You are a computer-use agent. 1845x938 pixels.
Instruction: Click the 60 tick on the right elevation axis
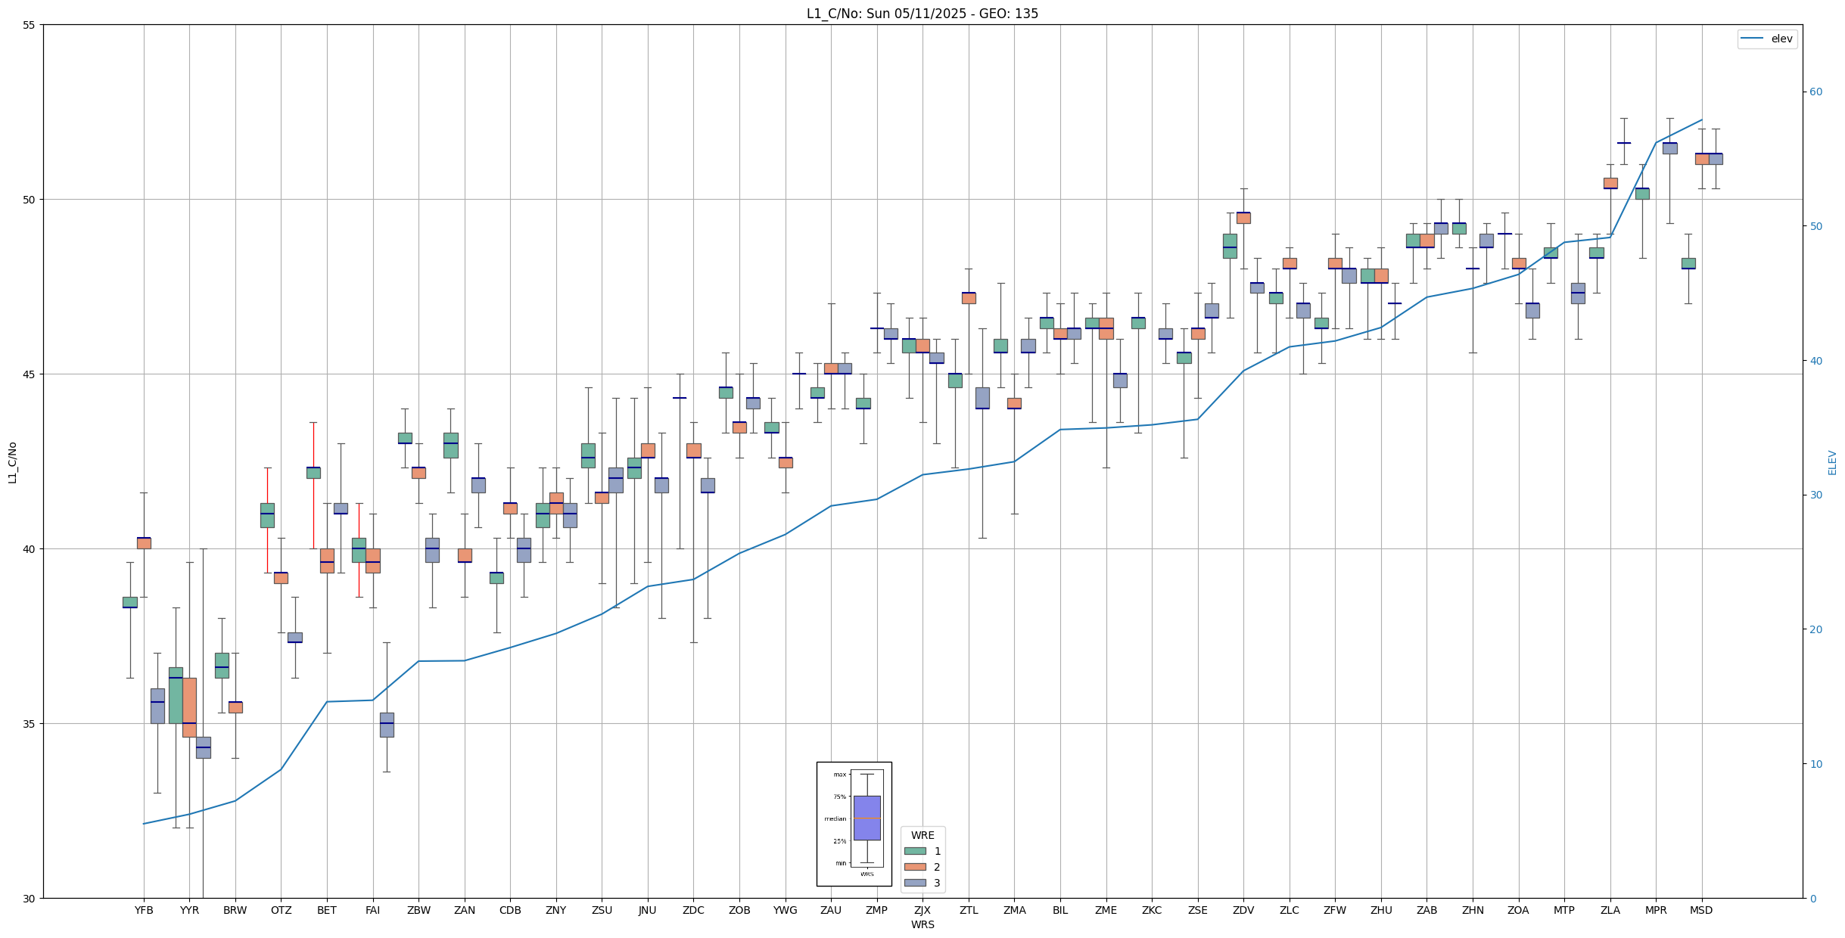click(x=1815, y=92)
